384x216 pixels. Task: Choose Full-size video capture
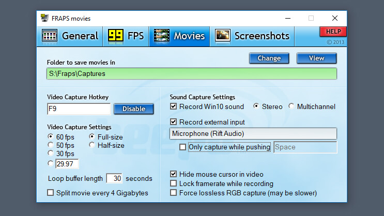pyautogui.click(x=106, y=137)
